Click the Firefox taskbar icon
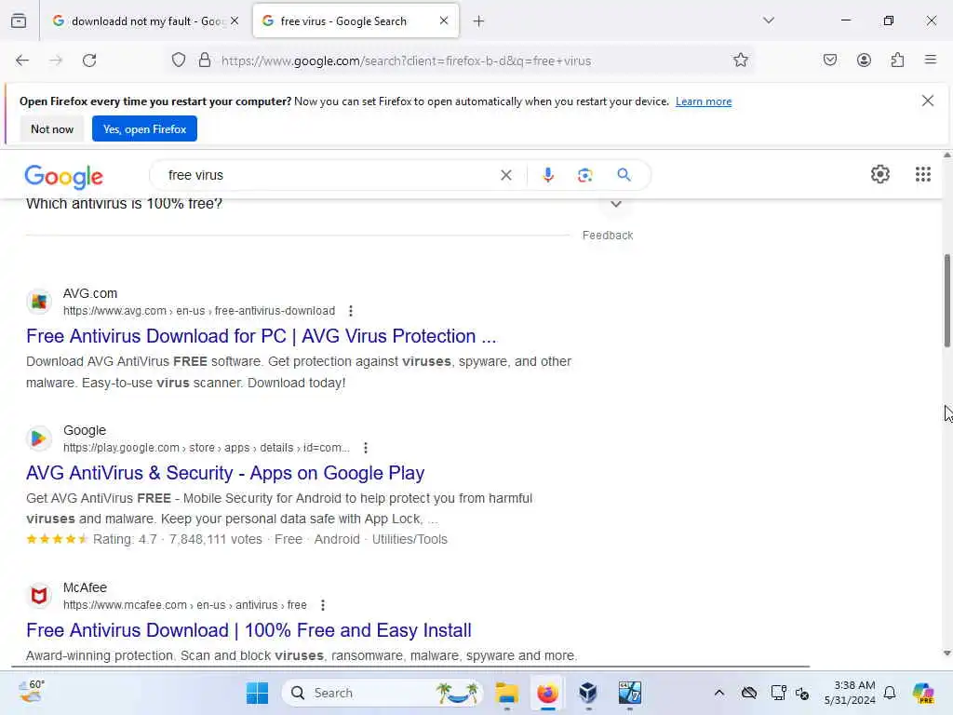The height and width of the screenshot is (715, 953). [x=547, y=693]
